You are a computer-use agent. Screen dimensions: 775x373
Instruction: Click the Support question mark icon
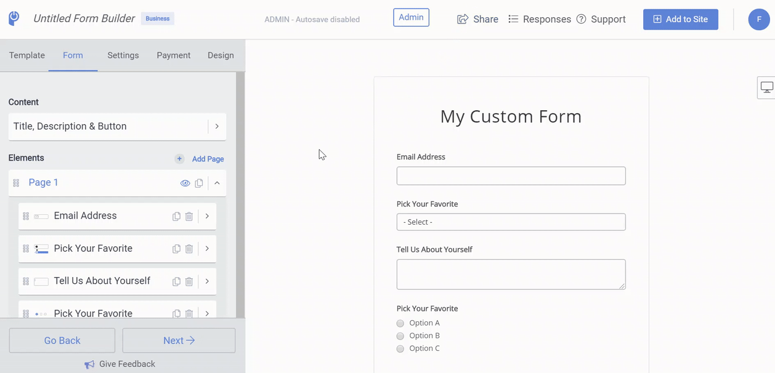pos(582,19)
